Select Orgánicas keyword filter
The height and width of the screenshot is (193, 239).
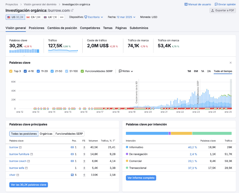coord(46,134)
